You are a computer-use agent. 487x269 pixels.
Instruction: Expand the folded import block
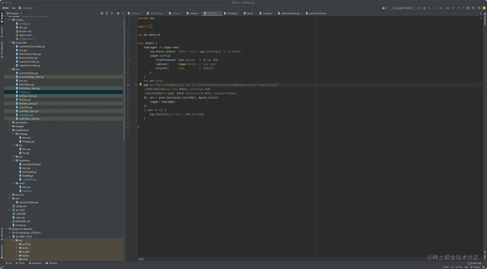point(150,26)
